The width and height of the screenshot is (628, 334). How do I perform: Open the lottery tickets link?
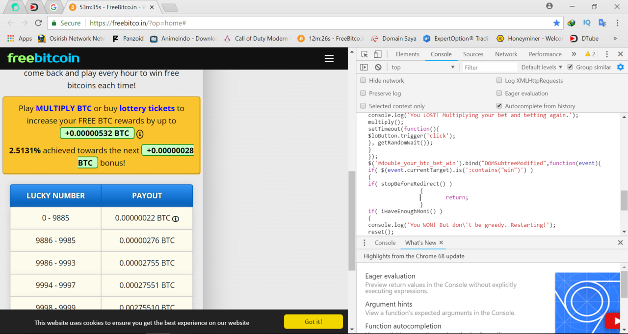coord(147,108)
